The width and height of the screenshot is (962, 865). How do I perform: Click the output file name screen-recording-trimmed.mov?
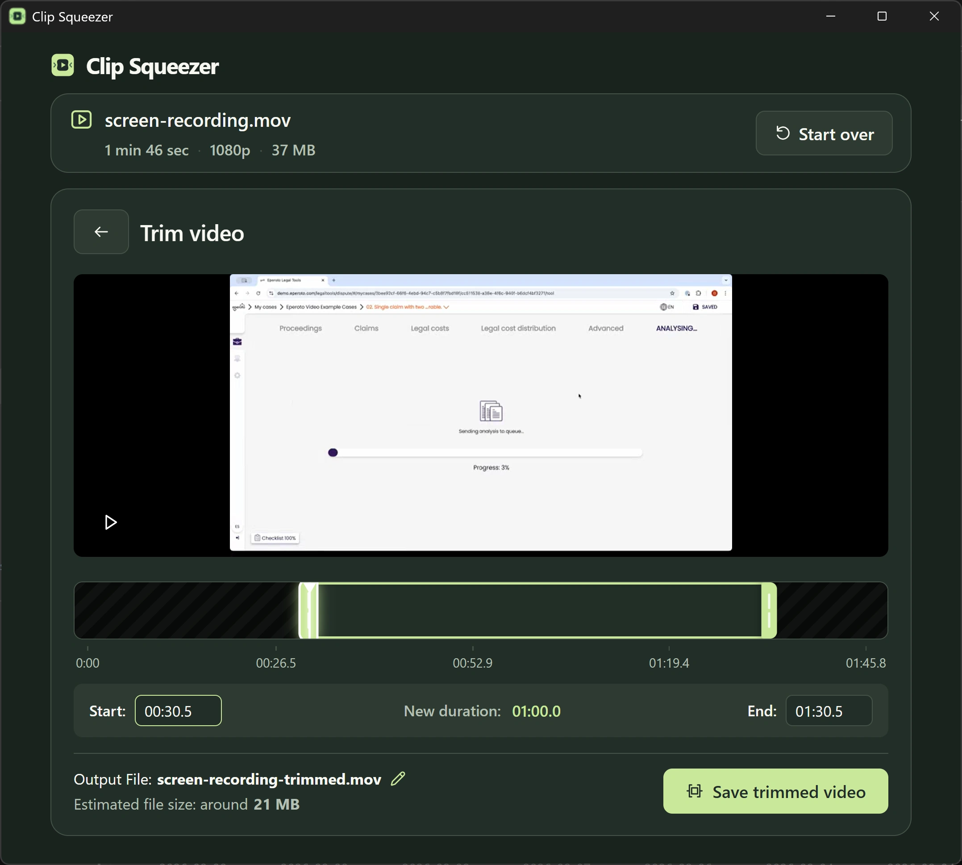pyautogui.click(x=269, y=779)
